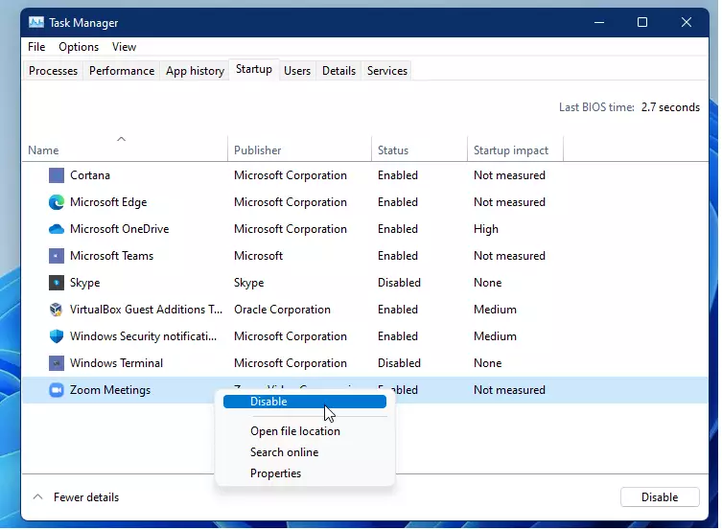
Task: Switch to the Processes tab
Action: (53, 71)
